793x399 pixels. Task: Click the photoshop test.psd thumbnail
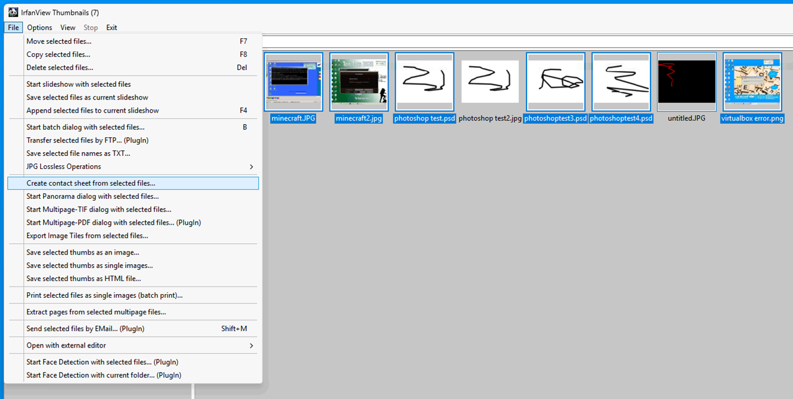[x=424, y=81]
